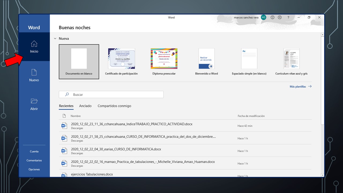343x193 pixels.
Task: Open the help question mark icon
Action: pos(288,17)
